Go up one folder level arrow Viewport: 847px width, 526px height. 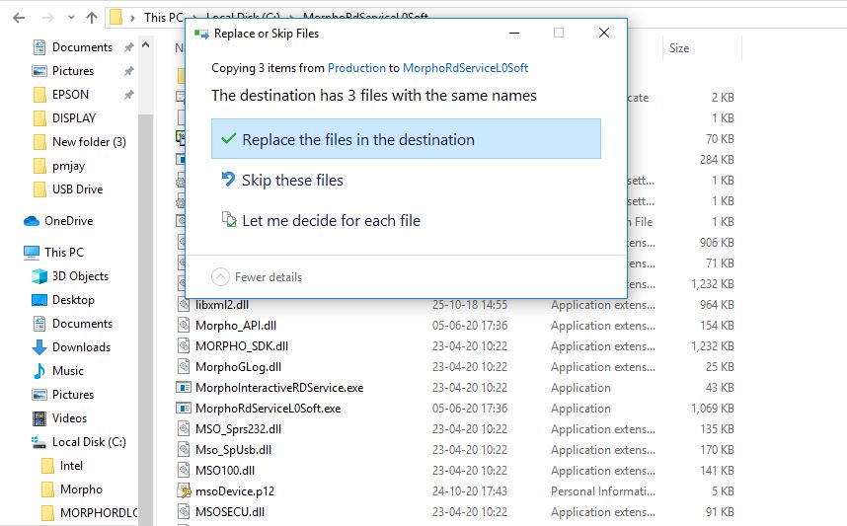click(x=91, y=18)
